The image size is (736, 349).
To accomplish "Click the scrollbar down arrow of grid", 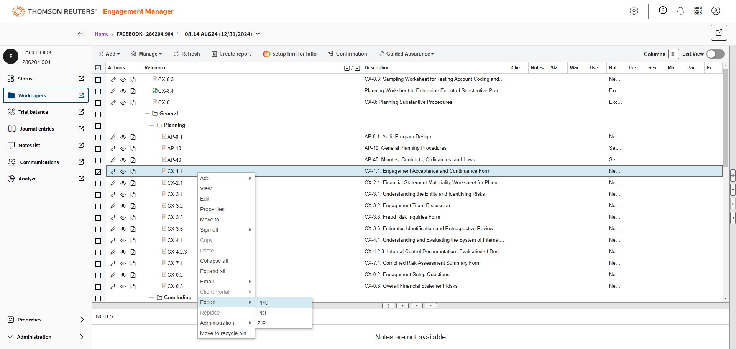I will click(x=725, y=298).
